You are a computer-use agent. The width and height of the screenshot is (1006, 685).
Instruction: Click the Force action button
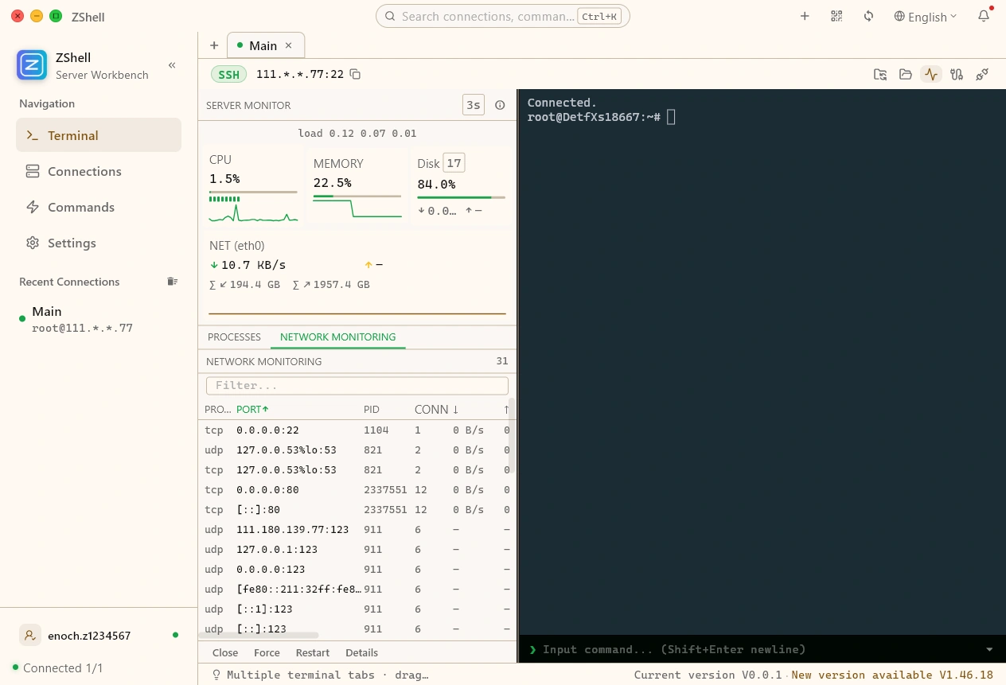[x=267, y=653]
